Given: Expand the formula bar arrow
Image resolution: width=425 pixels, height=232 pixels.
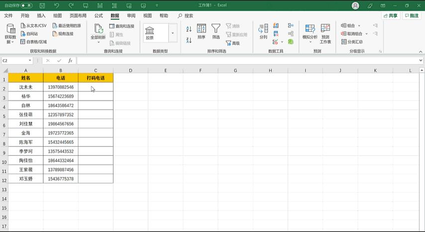Looking at the screenshot, I should click(421, 60).
